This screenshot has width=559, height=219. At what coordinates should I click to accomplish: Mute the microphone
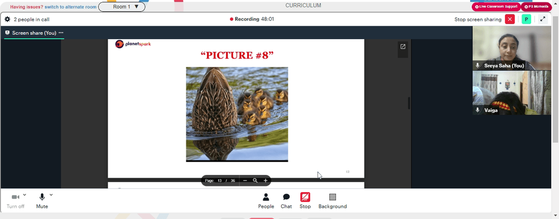click(x=42, y=201)
